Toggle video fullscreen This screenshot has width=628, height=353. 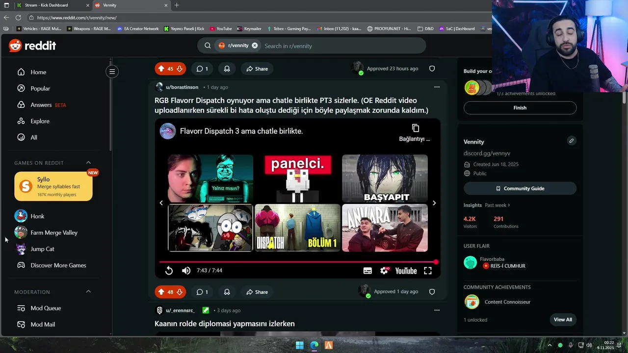click(x=428, y=271)
